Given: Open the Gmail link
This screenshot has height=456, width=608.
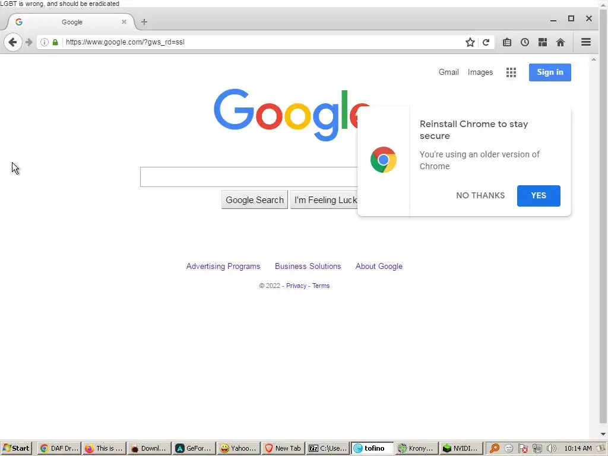Looking at the screenshot, I should 449,72.
